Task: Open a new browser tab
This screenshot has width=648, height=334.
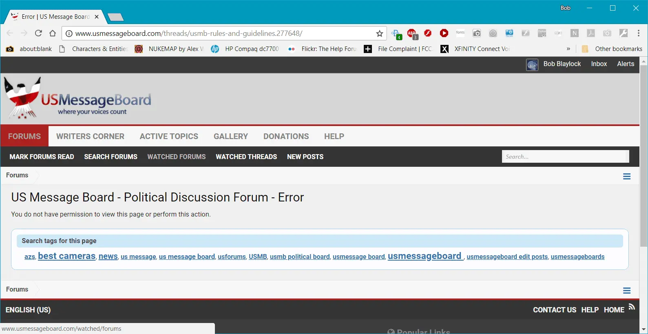Action: point(115,17)
